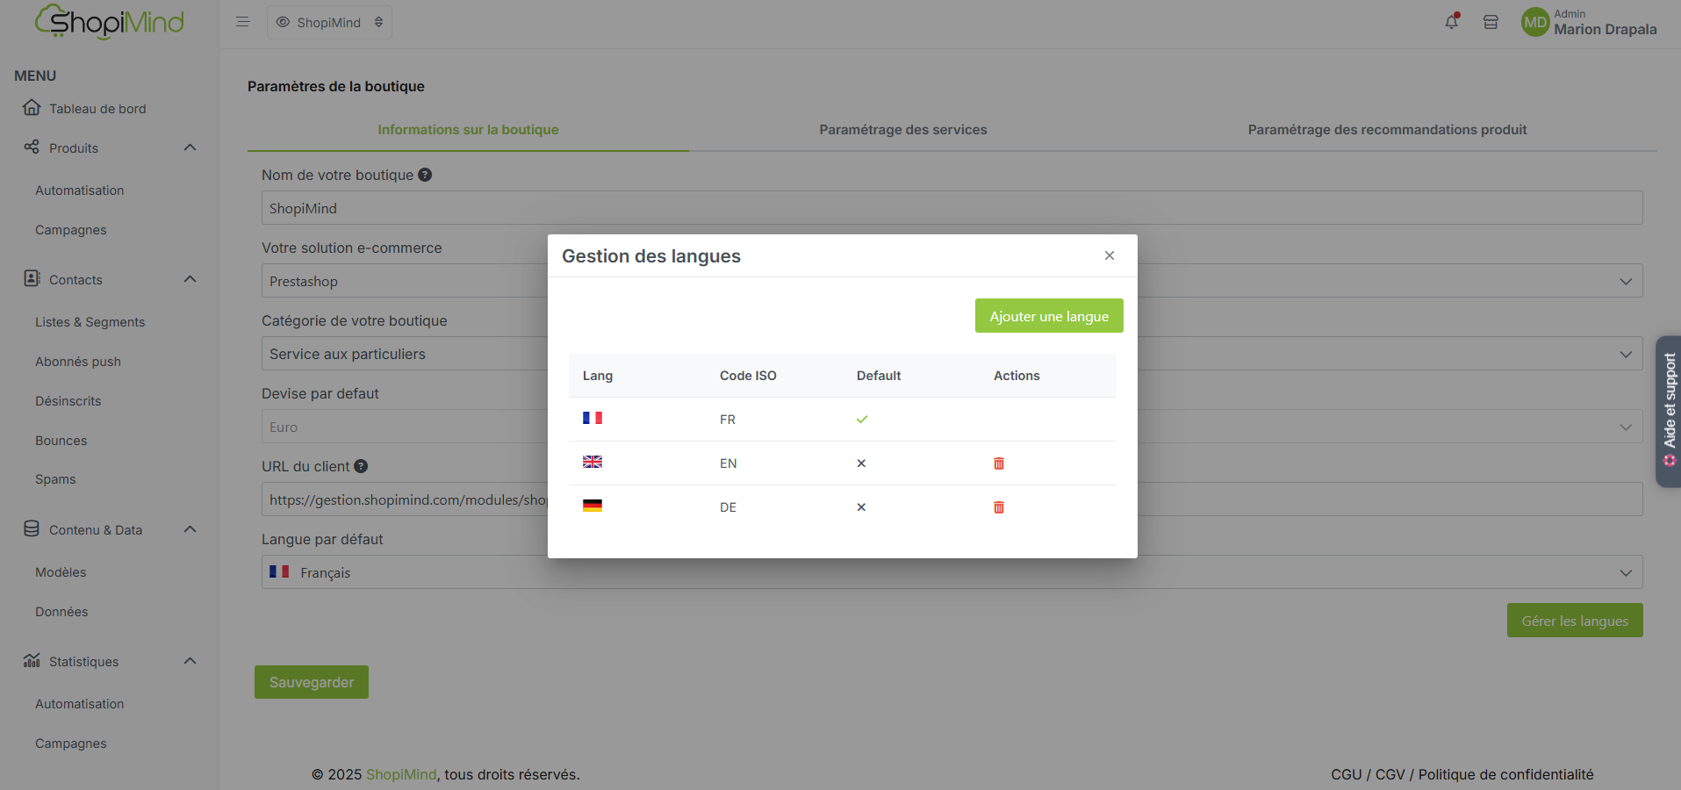Open Désinscrits page
Viewport: 1681px width, 790px height.
(68, 401)
